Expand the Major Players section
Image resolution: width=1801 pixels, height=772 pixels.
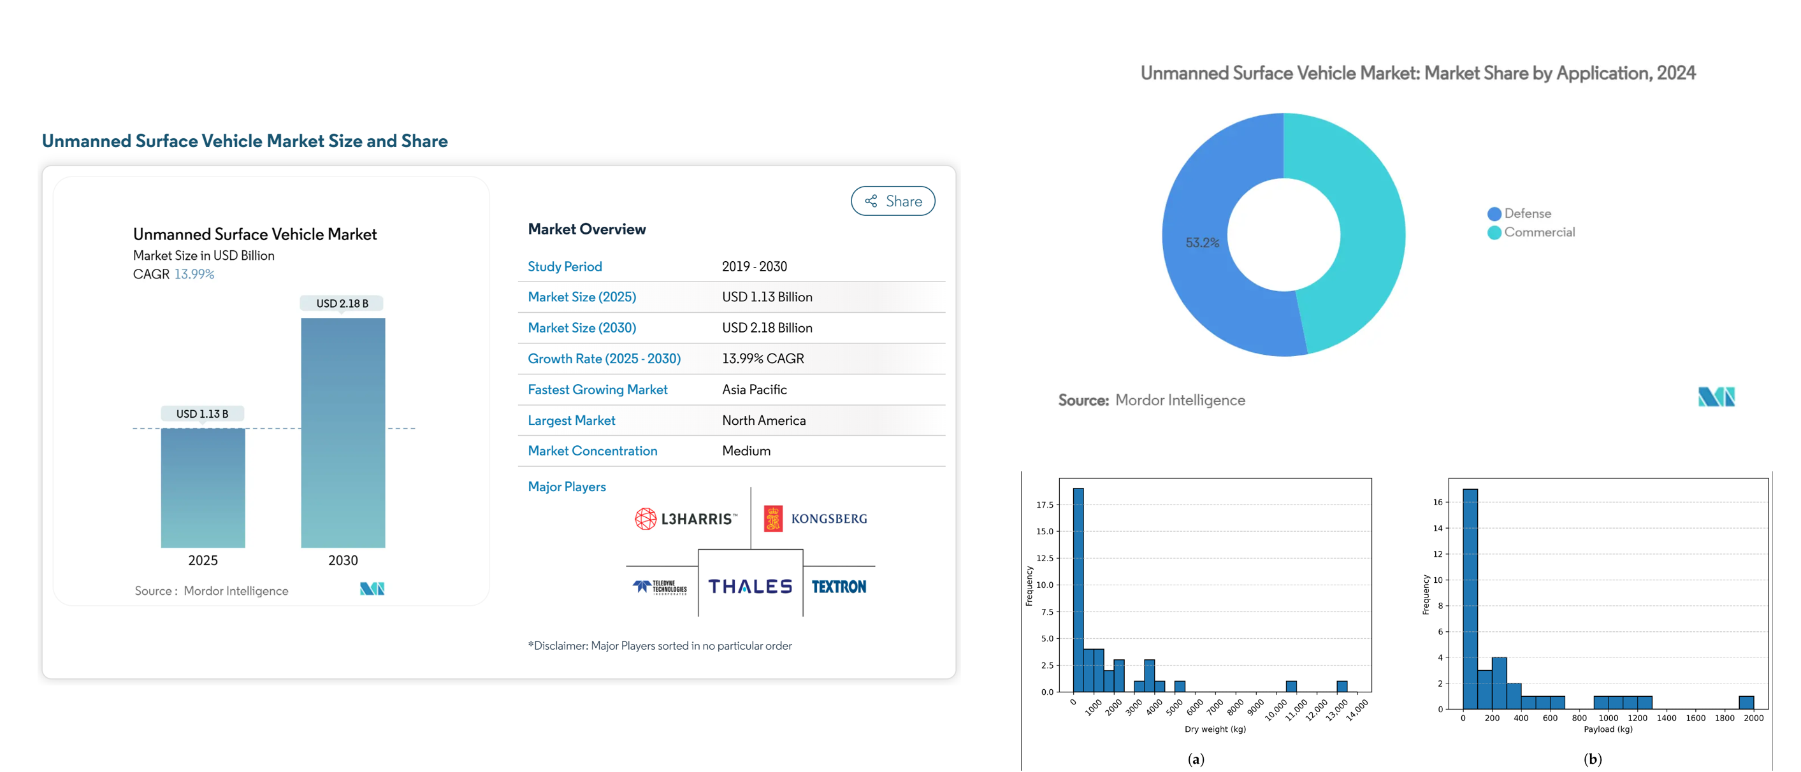567,487
